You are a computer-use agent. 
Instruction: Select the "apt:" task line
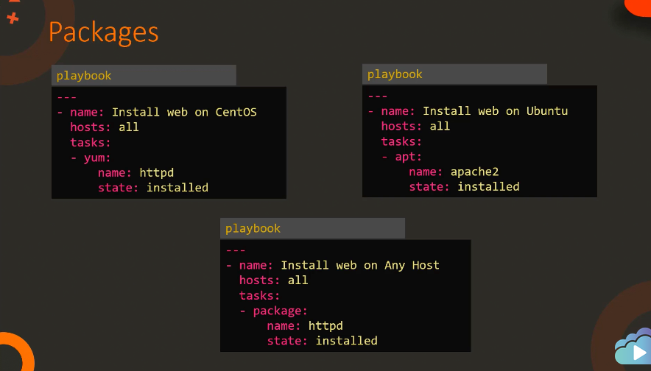[401, 157]
